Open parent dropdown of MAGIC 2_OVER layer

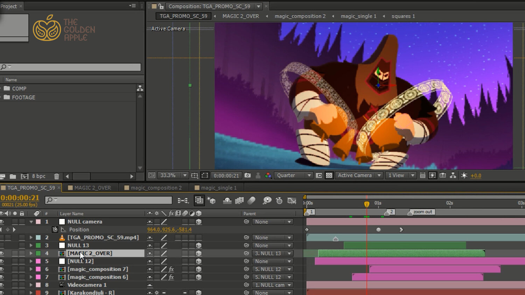[273, 253]
